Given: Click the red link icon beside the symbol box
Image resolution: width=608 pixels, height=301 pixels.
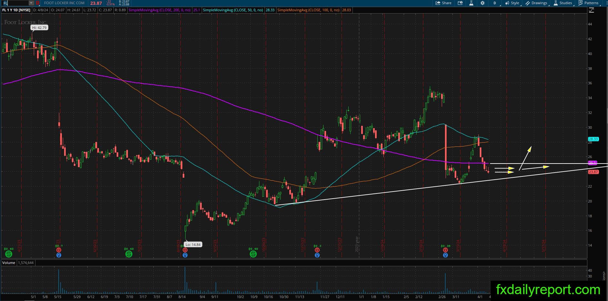Looking at the screenshot, I should click(38, 3).
